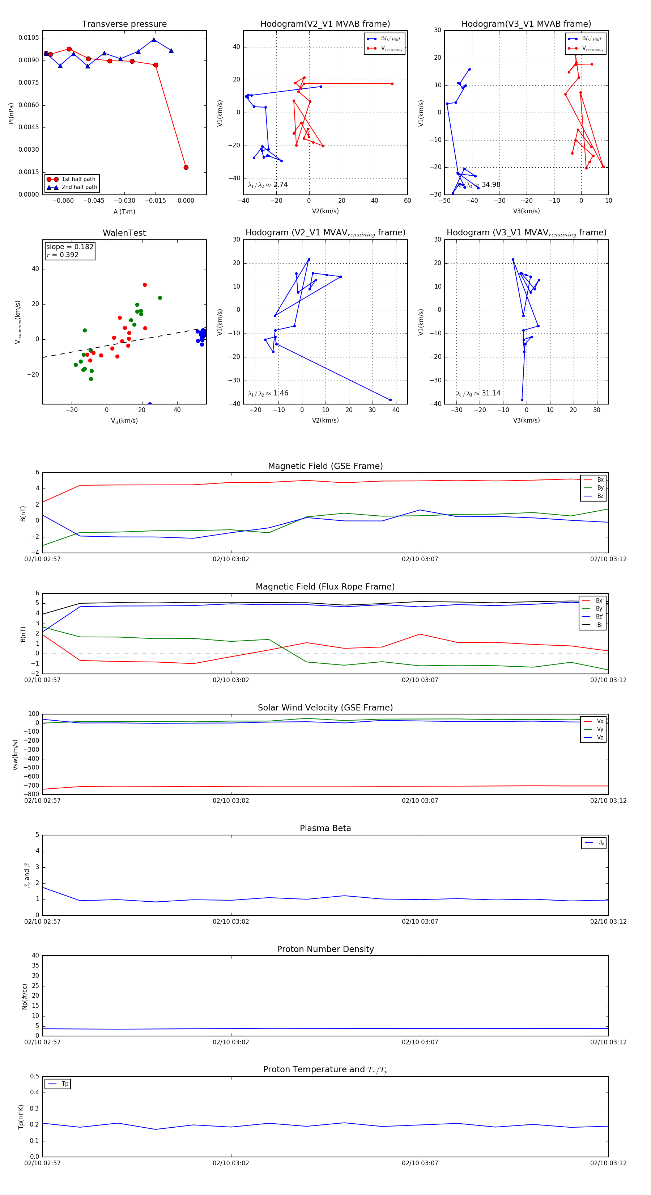Click the λ1/λ2 ≈ 1.46 annotation
Screen dimensions: 651x1195
[268, 393]
